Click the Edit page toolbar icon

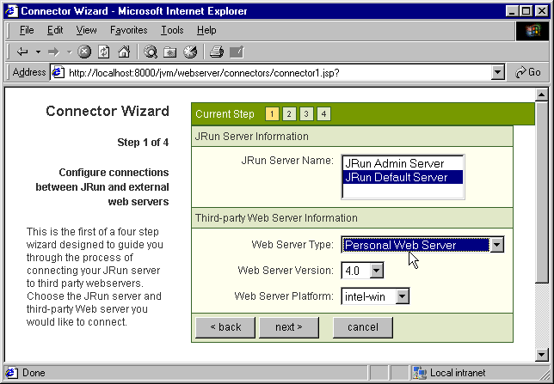click(x=237, y=52)
